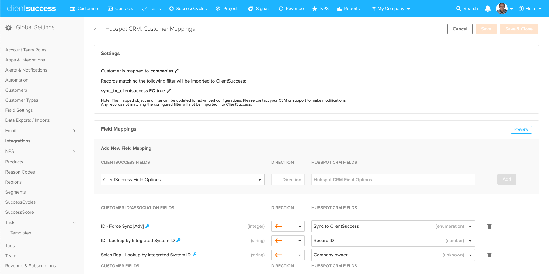Screen dimensions: 549x274
Task: Open Revenue & Subscriptions settings
Action: point(30,266)
